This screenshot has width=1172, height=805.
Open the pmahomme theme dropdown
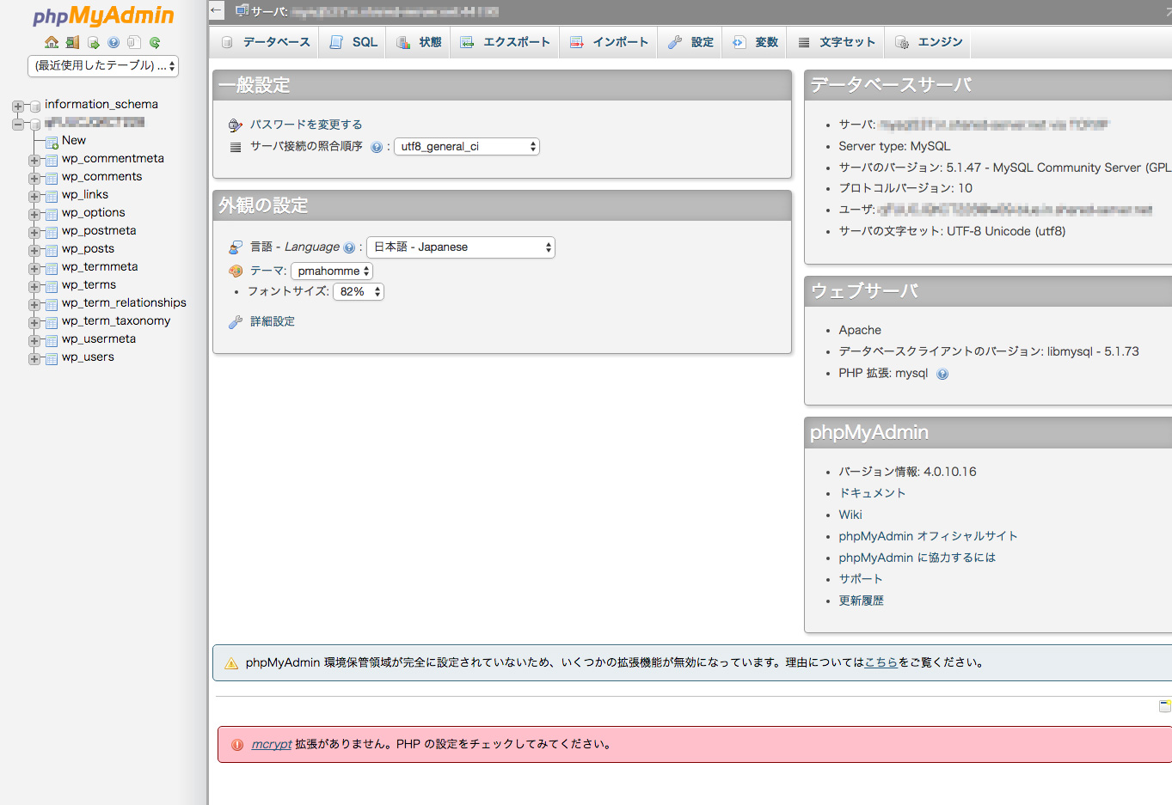click(332, 271)
